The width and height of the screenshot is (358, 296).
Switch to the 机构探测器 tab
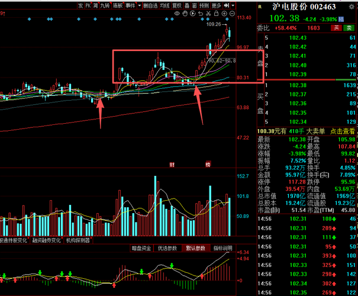(x=78, y=240)
